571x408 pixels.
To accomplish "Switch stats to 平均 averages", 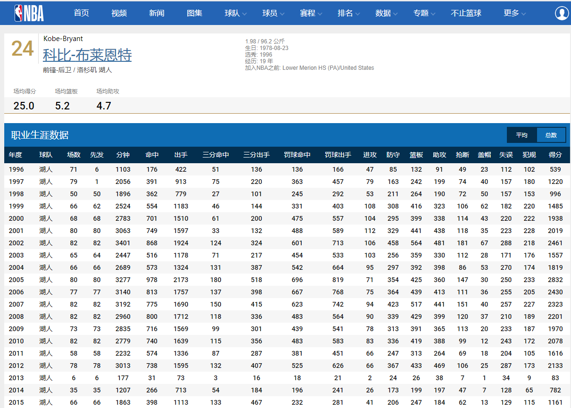I will click(x=521, y=135).
